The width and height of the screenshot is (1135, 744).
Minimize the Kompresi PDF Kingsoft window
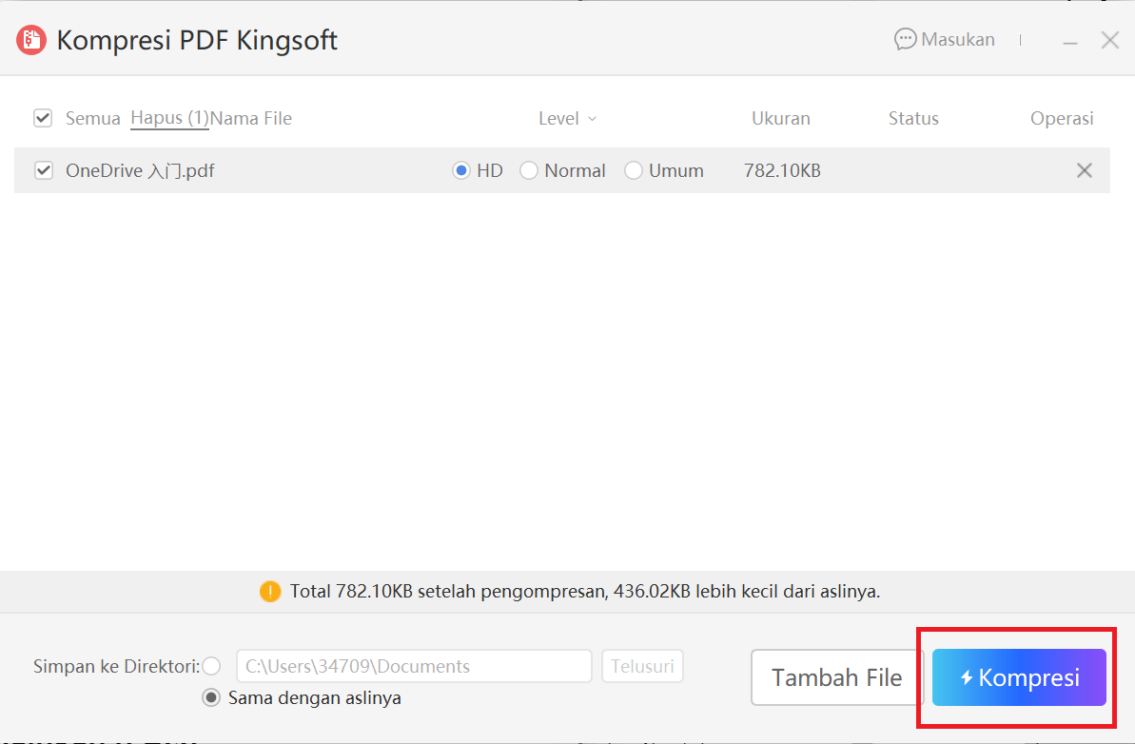[1070, 40]
